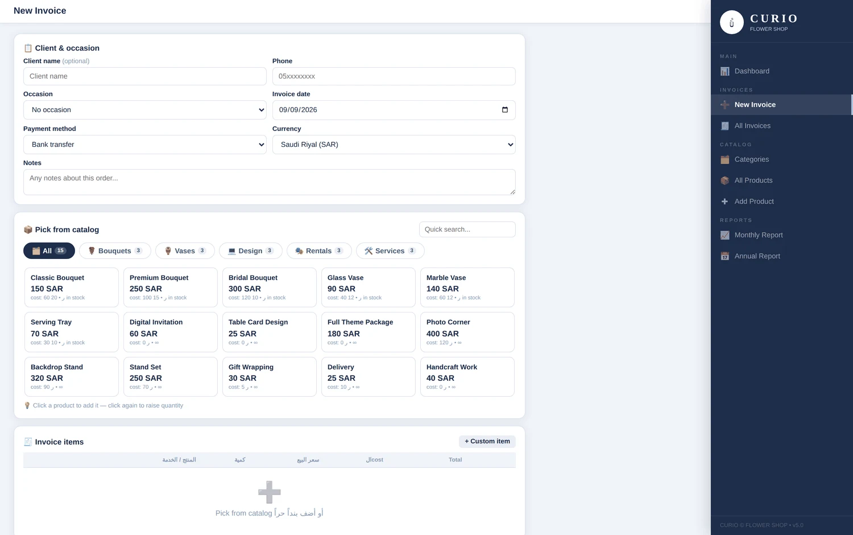Open Monthly Report from sidebar
The width and height of the screenshot is (853, 535).
[x=781, y=235]
